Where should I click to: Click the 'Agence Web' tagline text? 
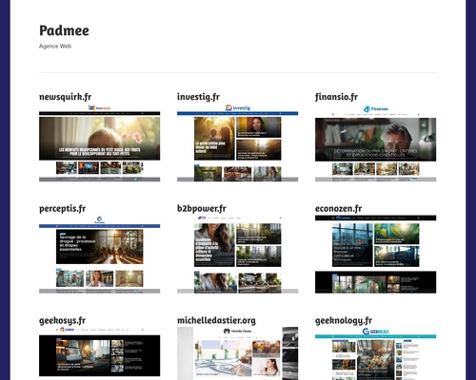pos(55,46)
